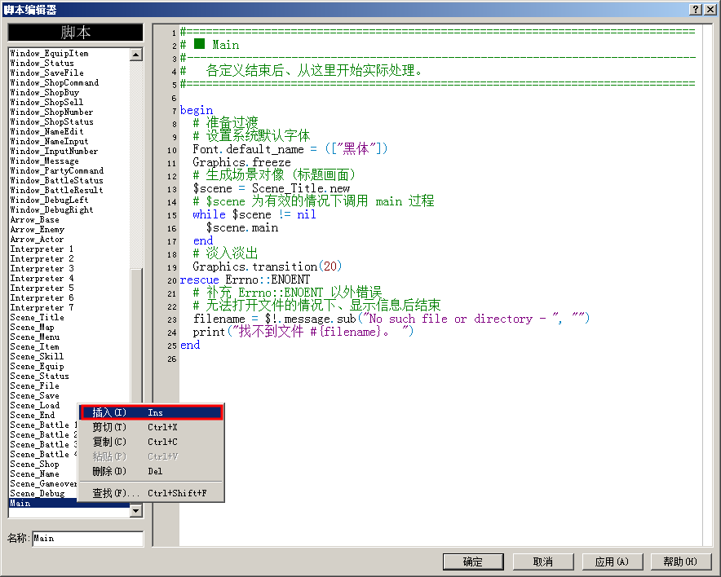Select Scene_Title in the script list
Viewport: 721px width, 577px height.
(70, 318)
